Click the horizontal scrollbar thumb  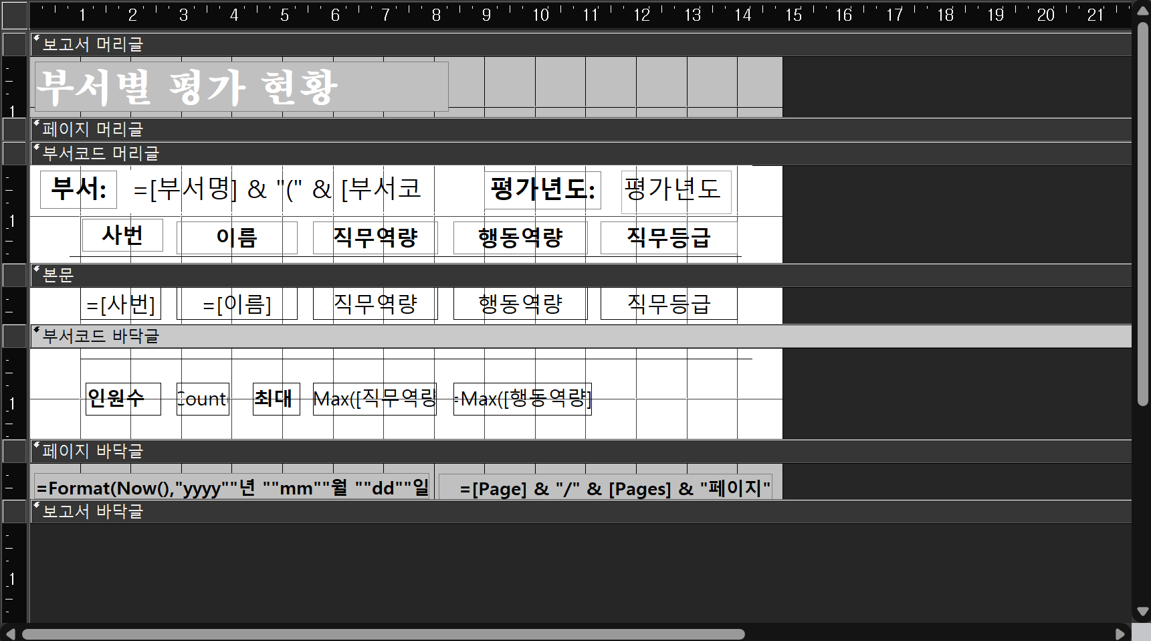click(x=383, y=634)
